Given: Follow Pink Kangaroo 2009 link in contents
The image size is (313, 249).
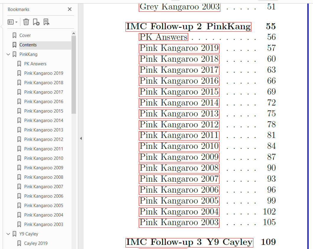Looking at the screenshot, I should pos(179,157).
